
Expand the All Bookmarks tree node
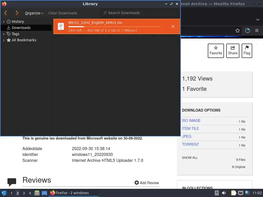tap(4, 40)
